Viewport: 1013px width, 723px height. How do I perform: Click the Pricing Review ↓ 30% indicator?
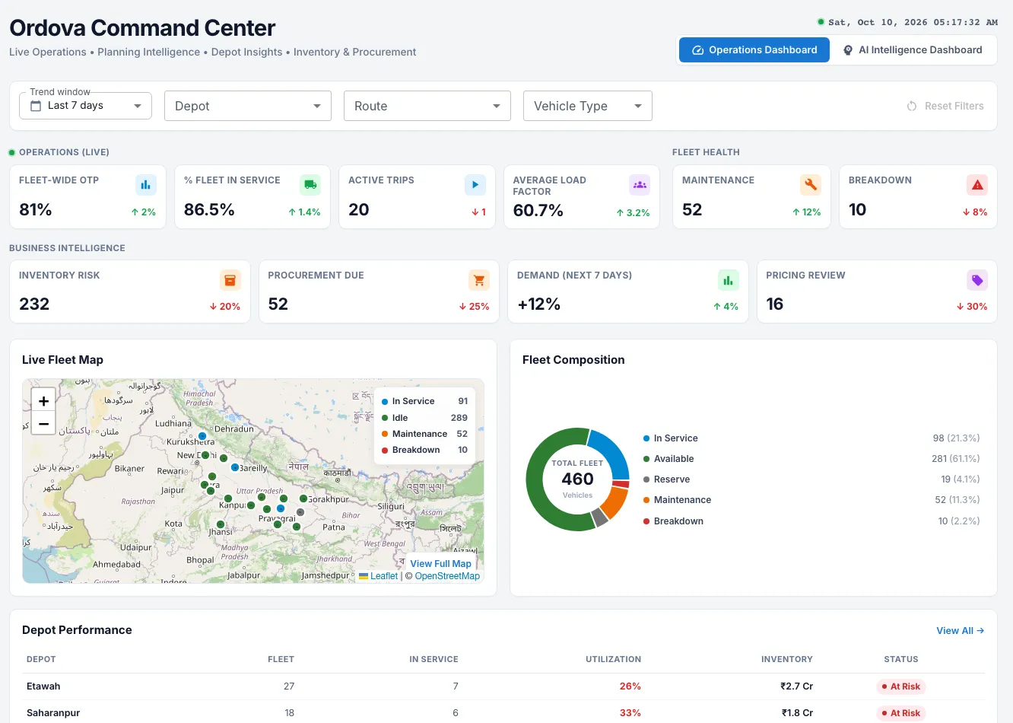pyautogui.click(x=972, y=307)
